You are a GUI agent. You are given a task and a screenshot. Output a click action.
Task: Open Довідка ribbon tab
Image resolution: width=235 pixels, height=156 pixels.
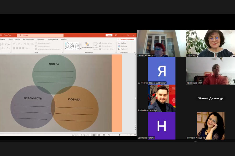(x=64, y=40)
